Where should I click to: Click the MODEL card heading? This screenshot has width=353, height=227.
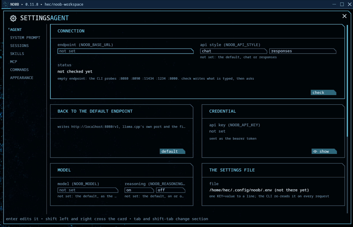click(x=64, y=170)
